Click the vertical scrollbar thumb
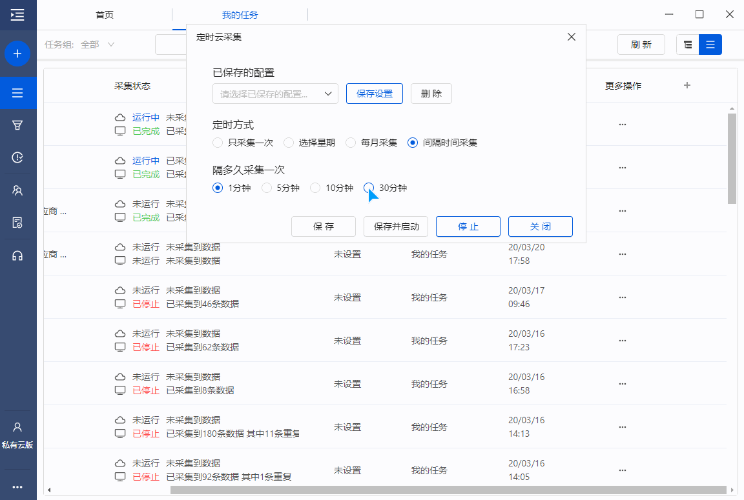Screen dimensions: 744x500 (732, 158)
